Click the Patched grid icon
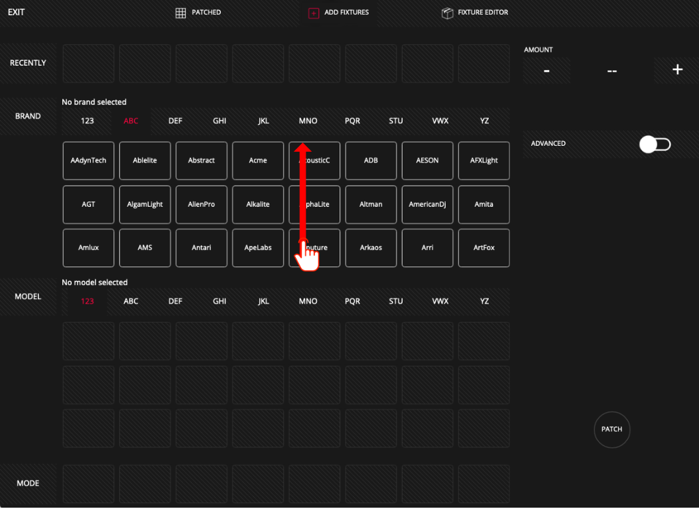 click(180, 13)
